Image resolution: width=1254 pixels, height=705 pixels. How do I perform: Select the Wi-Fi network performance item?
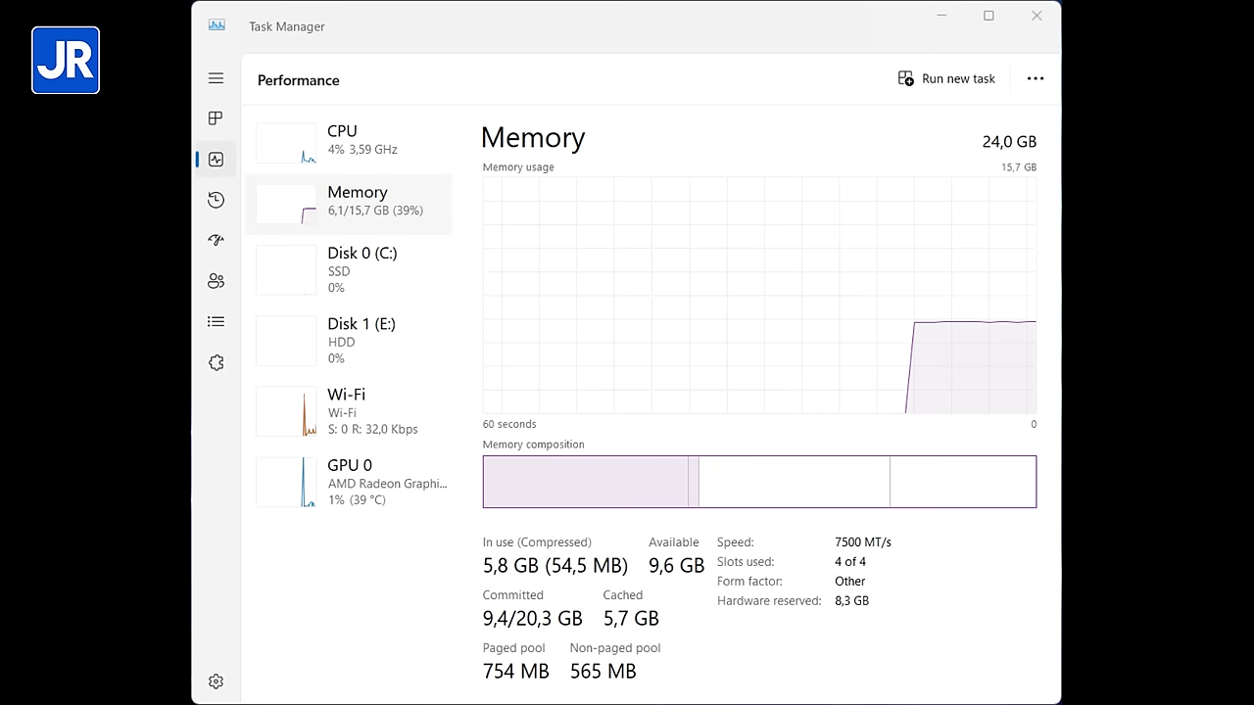click(x=349, y=411)
